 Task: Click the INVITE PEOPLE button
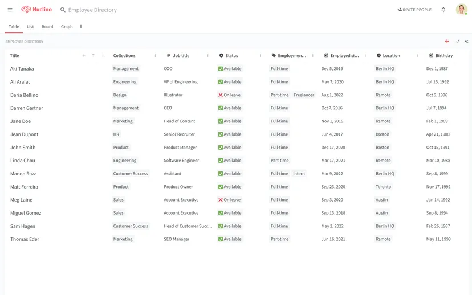tap(414, 10)
